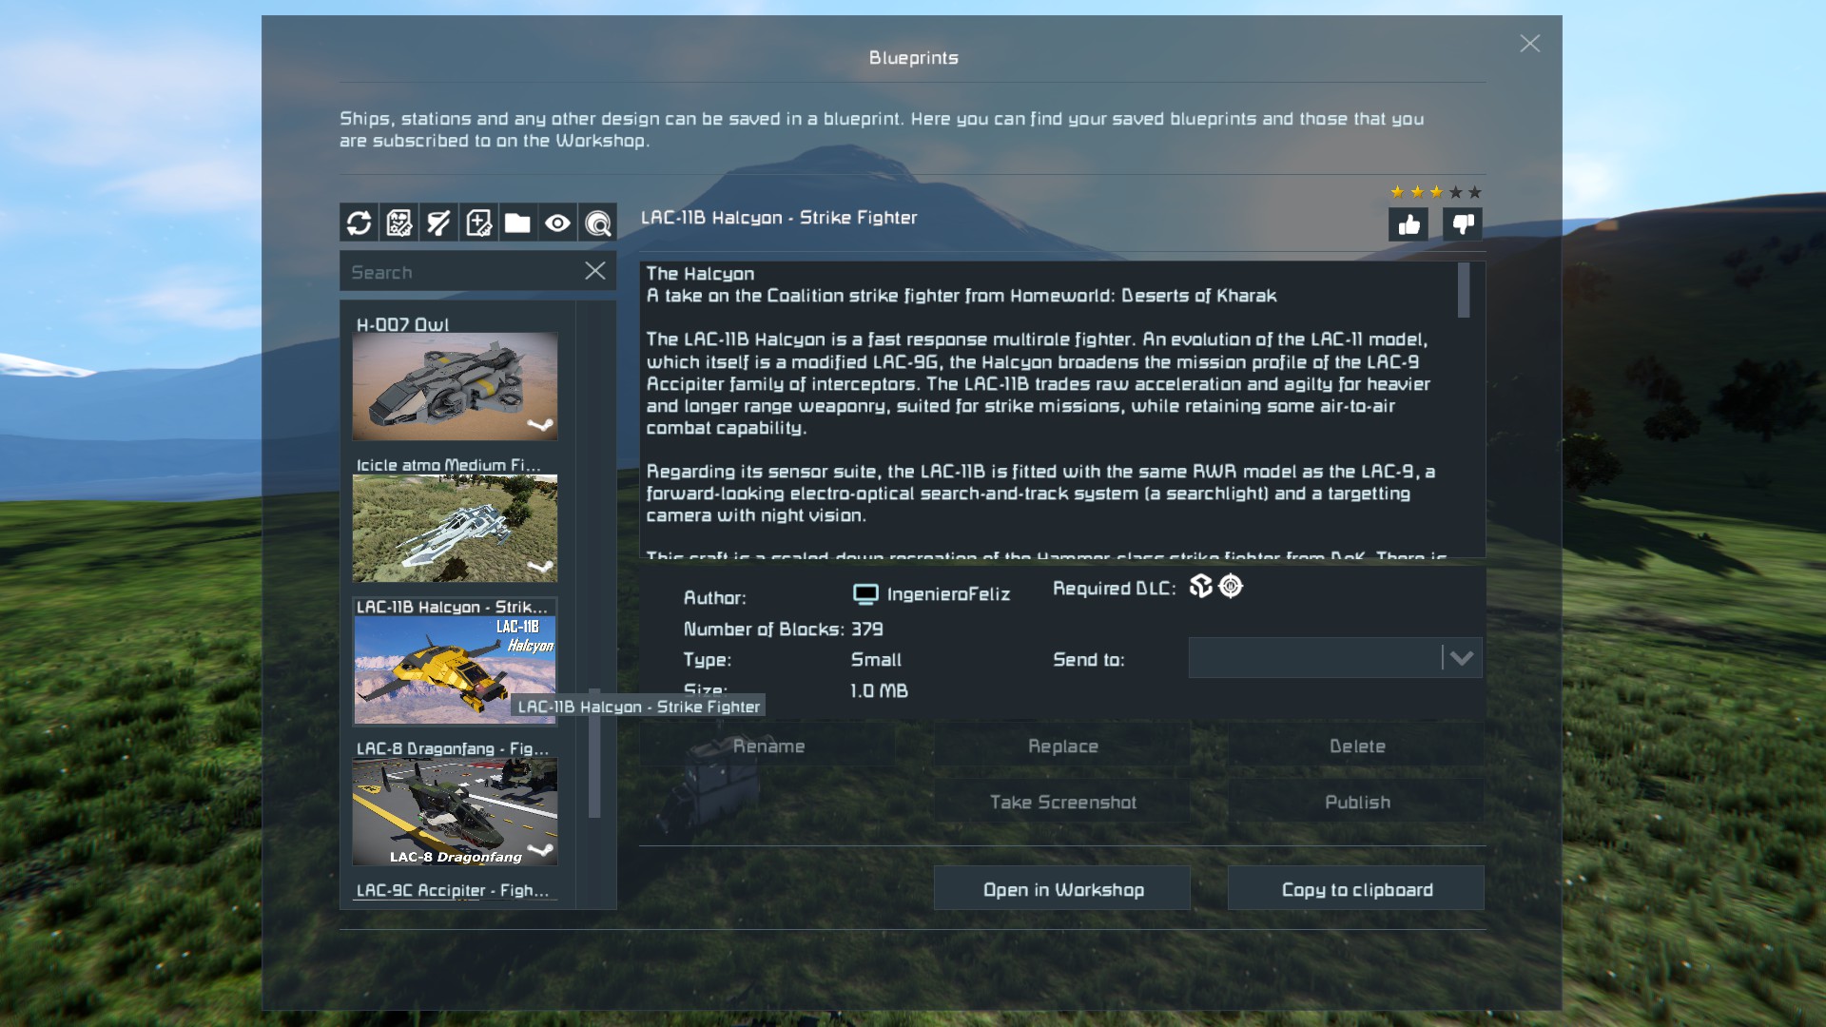This screenshot has height=1027, width=1826.
Task: Click the crosshair-shaped required DLC icon
Action: [1231, 587]
